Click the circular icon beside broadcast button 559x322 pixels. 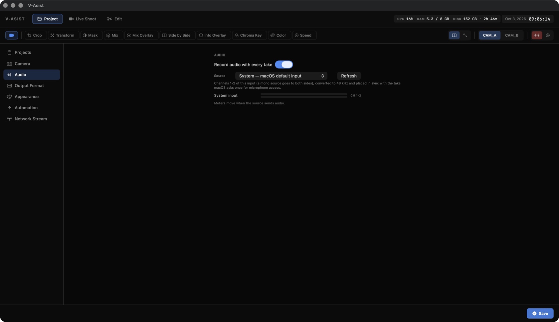[x=548, y=35]
